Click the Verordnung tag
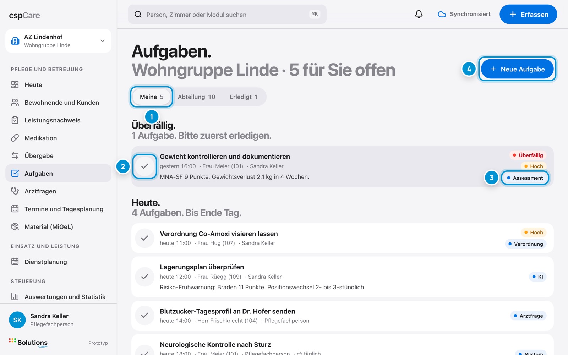568x355 pixels. click(x=526, y=244)
